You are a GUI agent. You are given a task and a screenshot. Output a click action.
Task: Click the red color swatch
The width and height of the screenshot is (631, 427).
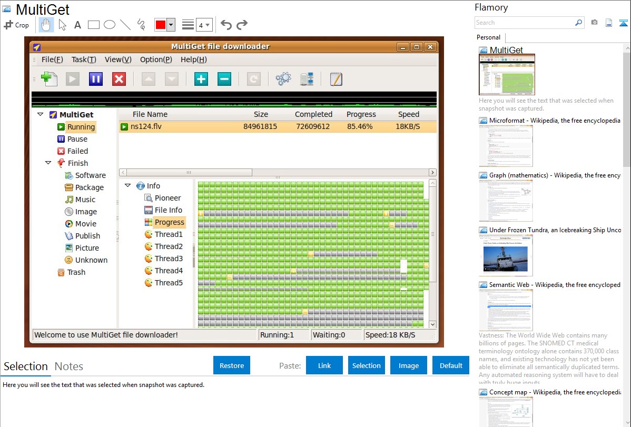tap(161, 25)
